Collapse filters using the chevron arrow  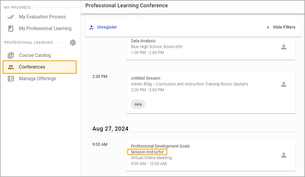coord(268,27)
